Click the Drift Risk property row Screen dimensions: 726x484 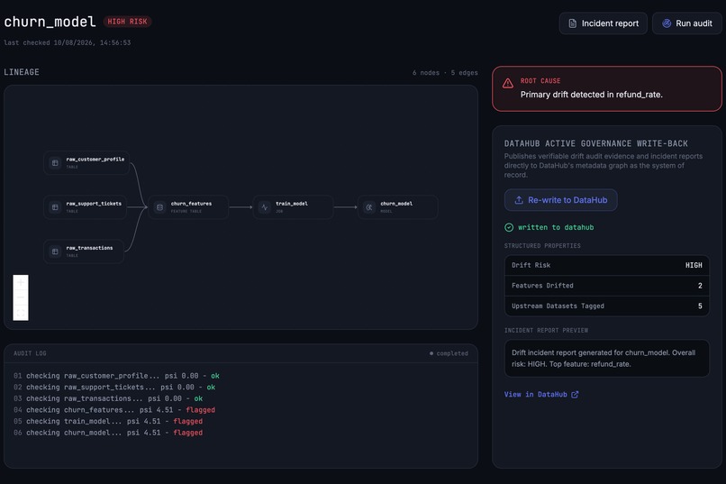606,265
